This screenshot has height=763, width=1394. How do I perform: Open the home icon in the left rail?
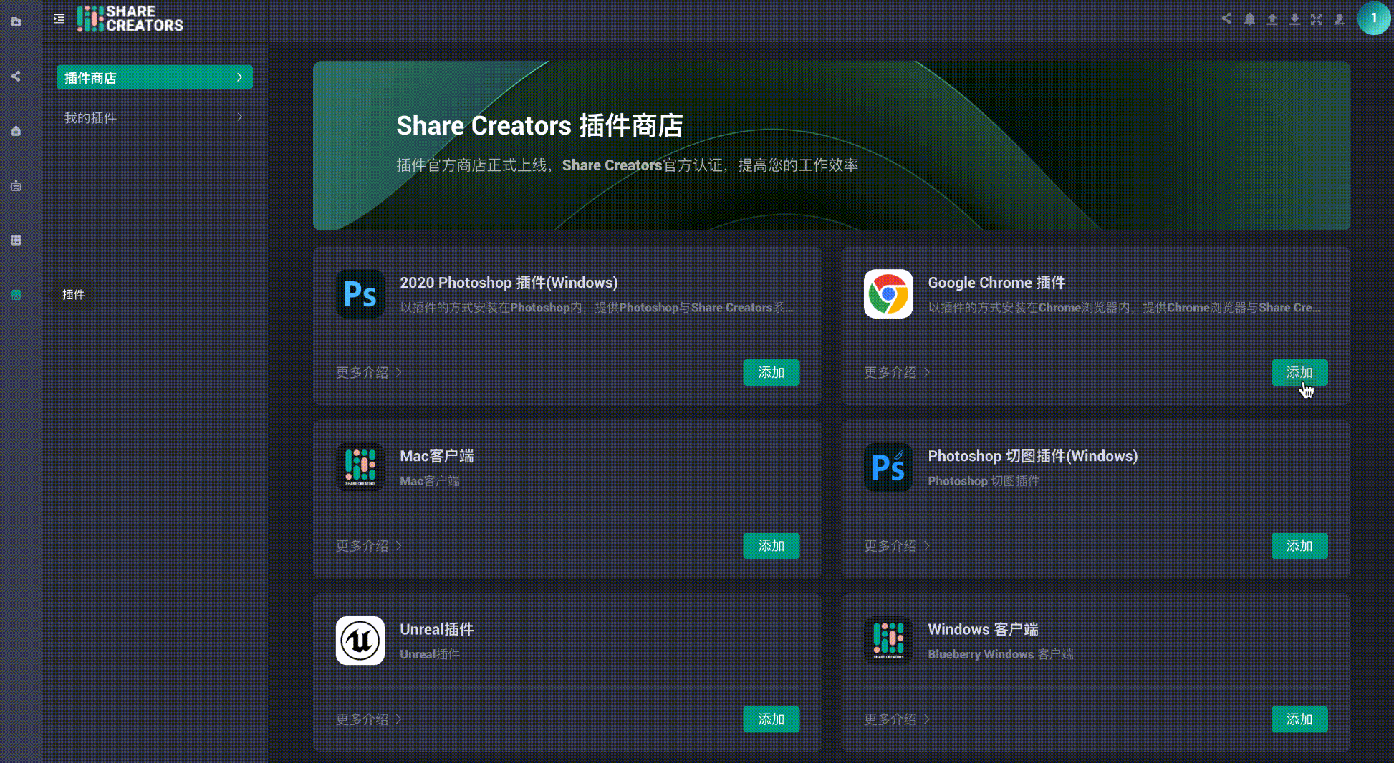point(16,131)
